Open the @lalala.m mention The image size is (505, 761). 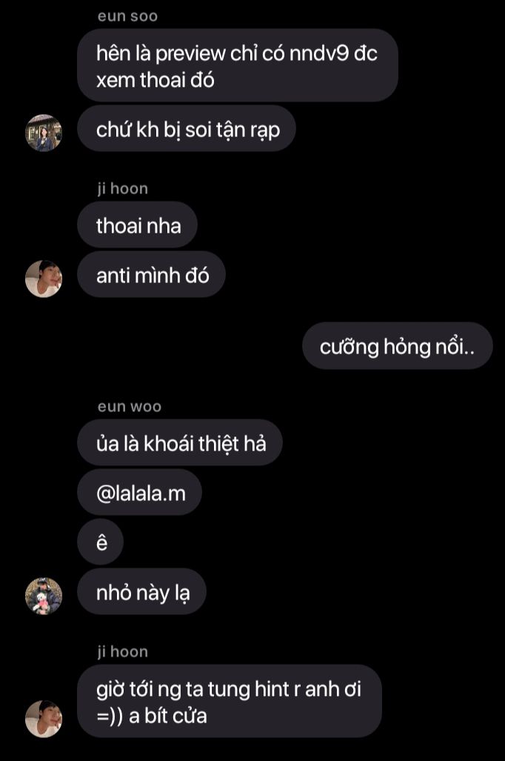(140, 493)
